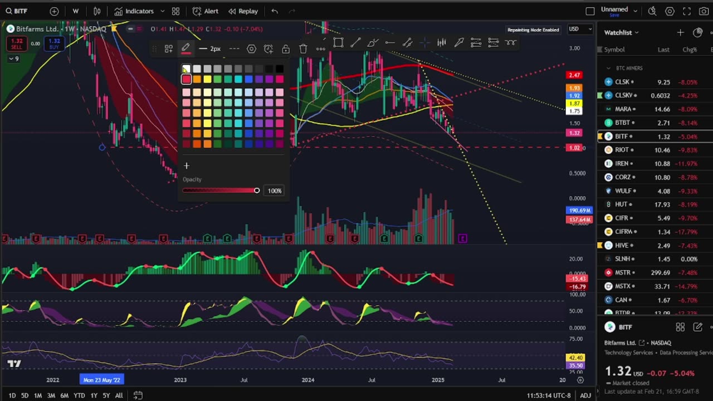The image size is (713, 401).
Task: Open the layout setup square icon
Action: tap(590, 11)
